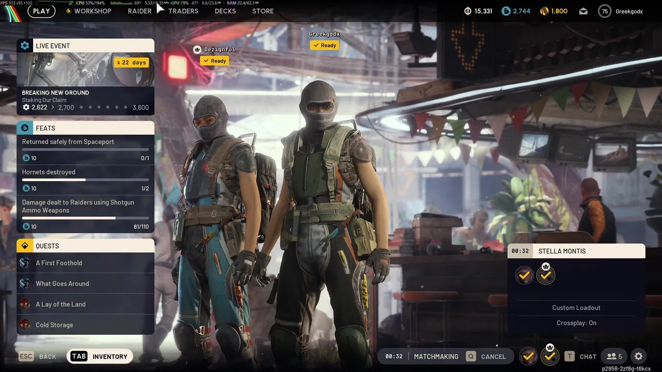Click the BACK button

pyautogui.click(x=48, y=357)
